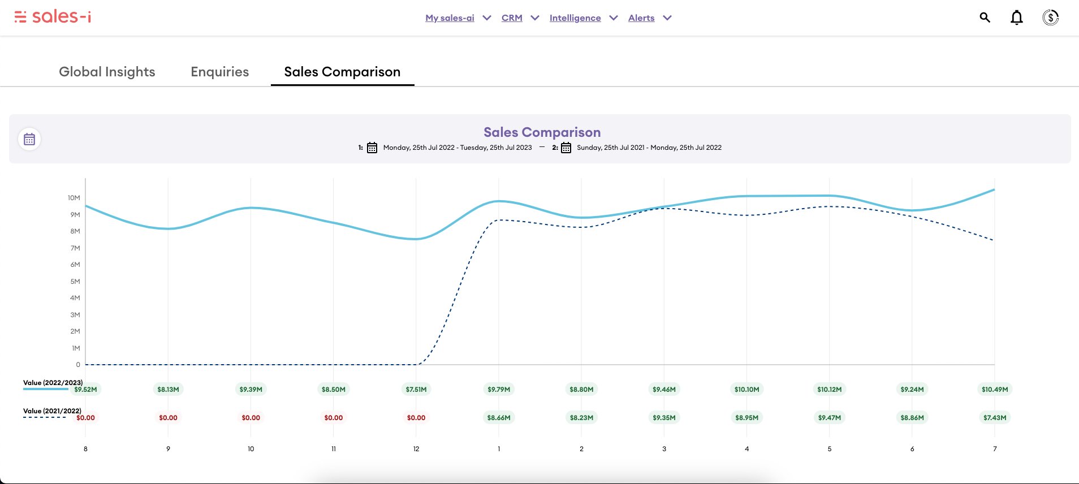Expand the Alerts dropdown chevron

(667, 18)
